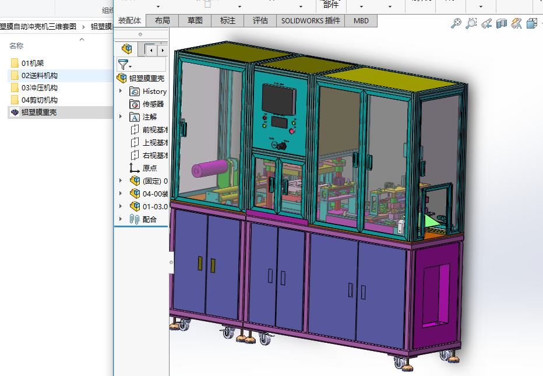Open the View Orientation cube icon
Image resolution: width=543 pixels, height=376 pixels.
coord(532,23)
